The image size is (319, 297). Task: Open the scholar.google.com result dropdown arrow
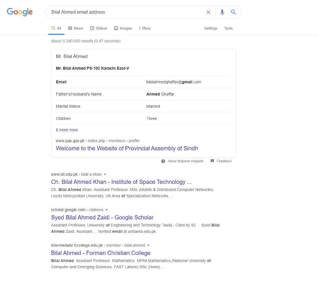(107, 210)
